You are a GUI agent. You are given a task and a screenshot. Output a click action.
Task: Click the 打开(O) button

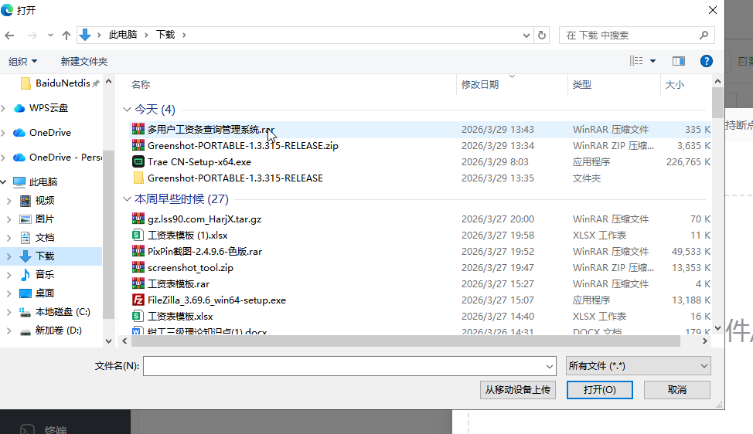coord(599,390)
